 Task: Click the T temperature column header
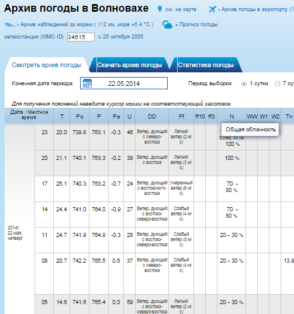coord(62,116)
